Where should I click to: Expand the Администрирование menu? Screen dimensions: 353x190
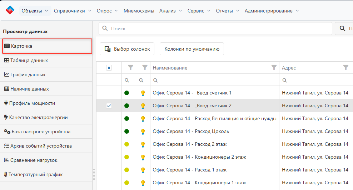pos(272,11)
